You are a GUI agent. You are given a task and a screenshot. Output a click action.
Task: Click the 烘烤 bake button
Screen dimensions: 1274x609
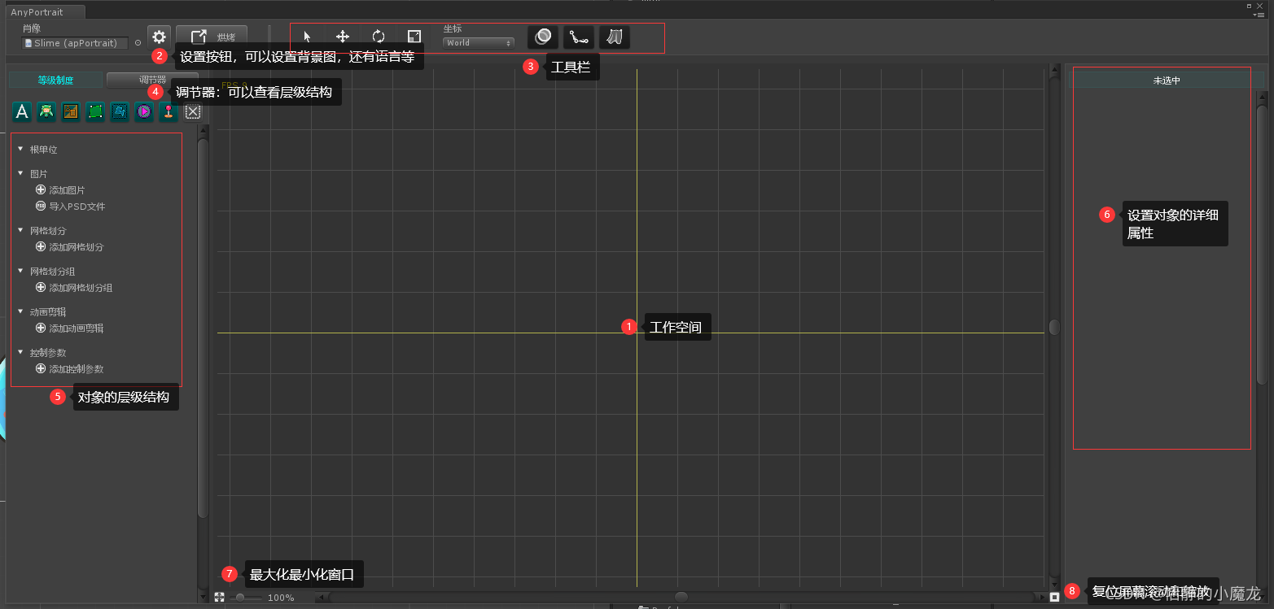pyautogui.click(x=212, y=37)
